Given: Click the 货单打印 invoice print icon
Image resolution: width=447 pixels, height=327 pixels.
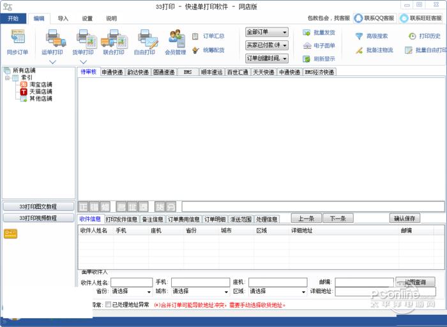Looking at the screenshot, I should tap(86, 38).
